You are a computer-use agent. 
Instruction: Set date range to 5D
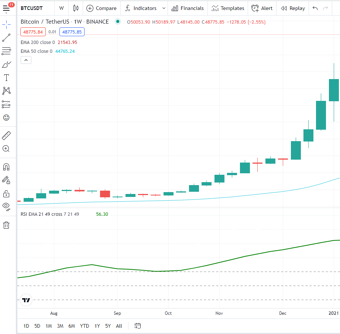(37, 326)
